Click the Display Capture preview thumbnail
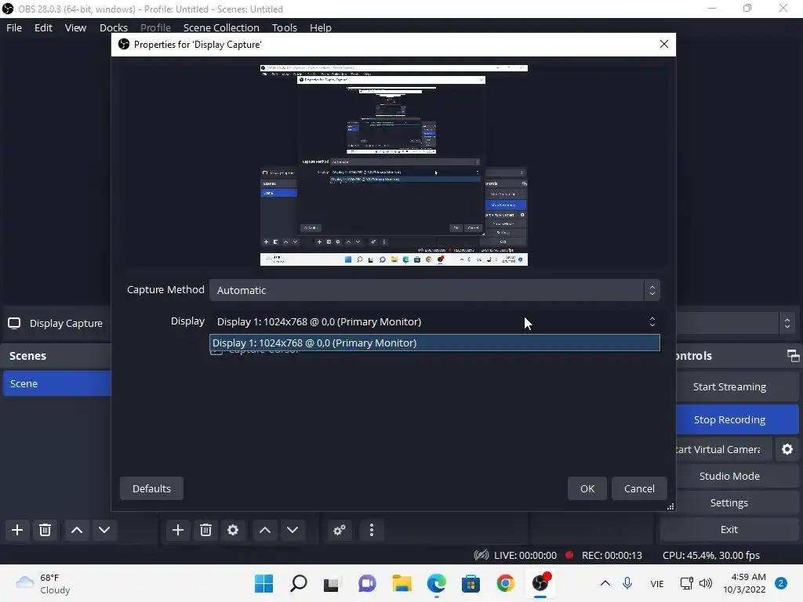Image resolution: width=803 pixels, height=602 pixels. [x=394, y=165]
